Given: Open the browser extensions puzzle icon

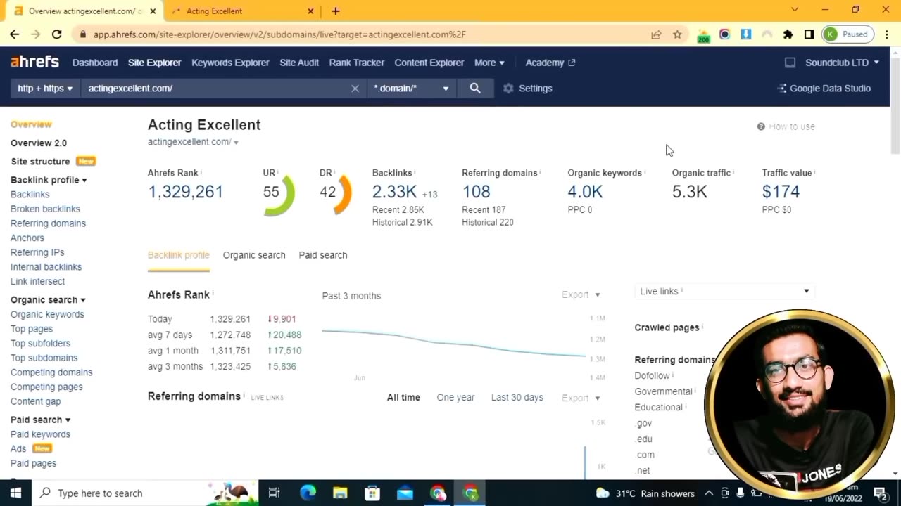Looking at the screenshot, I should click(788, 34).
